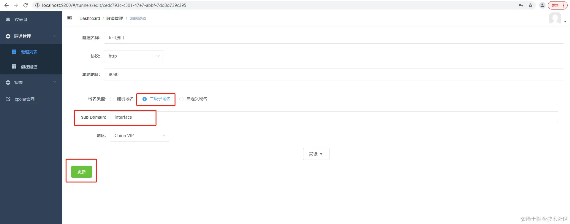Screen dimensions: 570x224
Task: Go to Dashboard breadcrumb
Action: tap(90, 18)
